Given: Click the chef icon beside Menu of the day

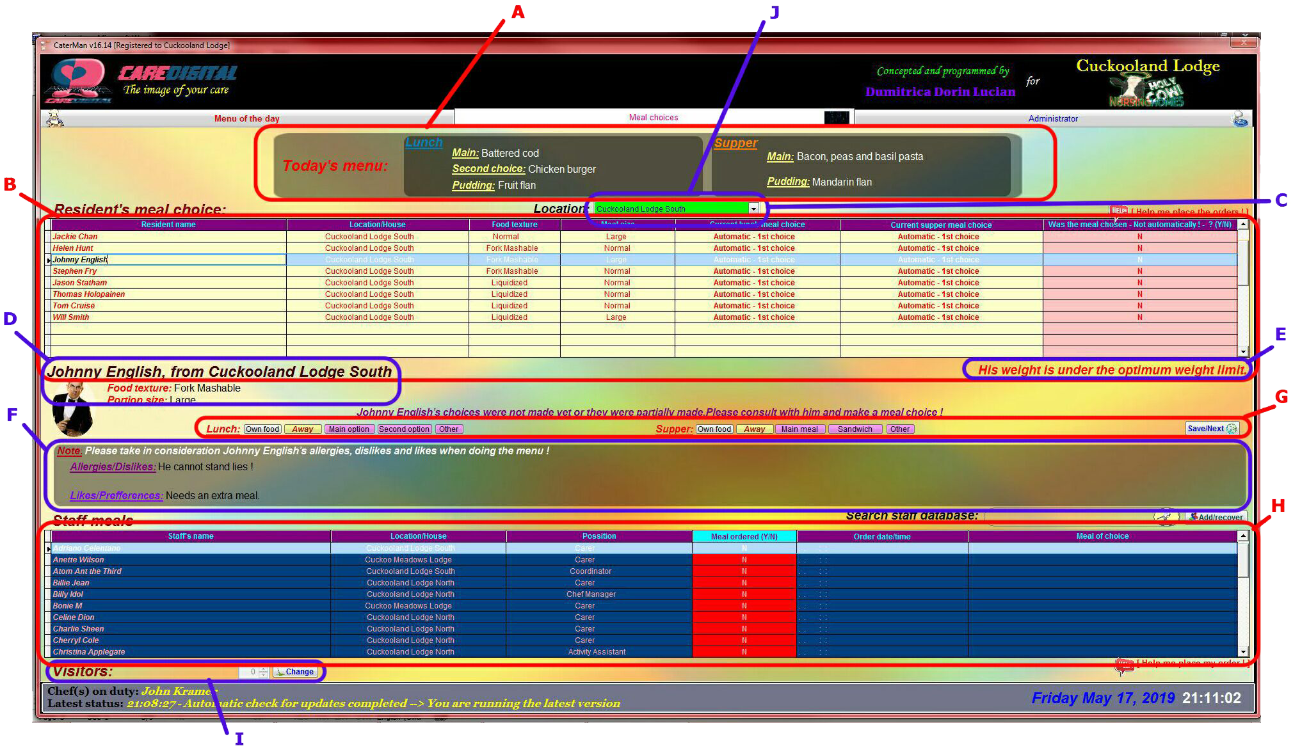Looking at the screenshot, I should click(56, 118).
